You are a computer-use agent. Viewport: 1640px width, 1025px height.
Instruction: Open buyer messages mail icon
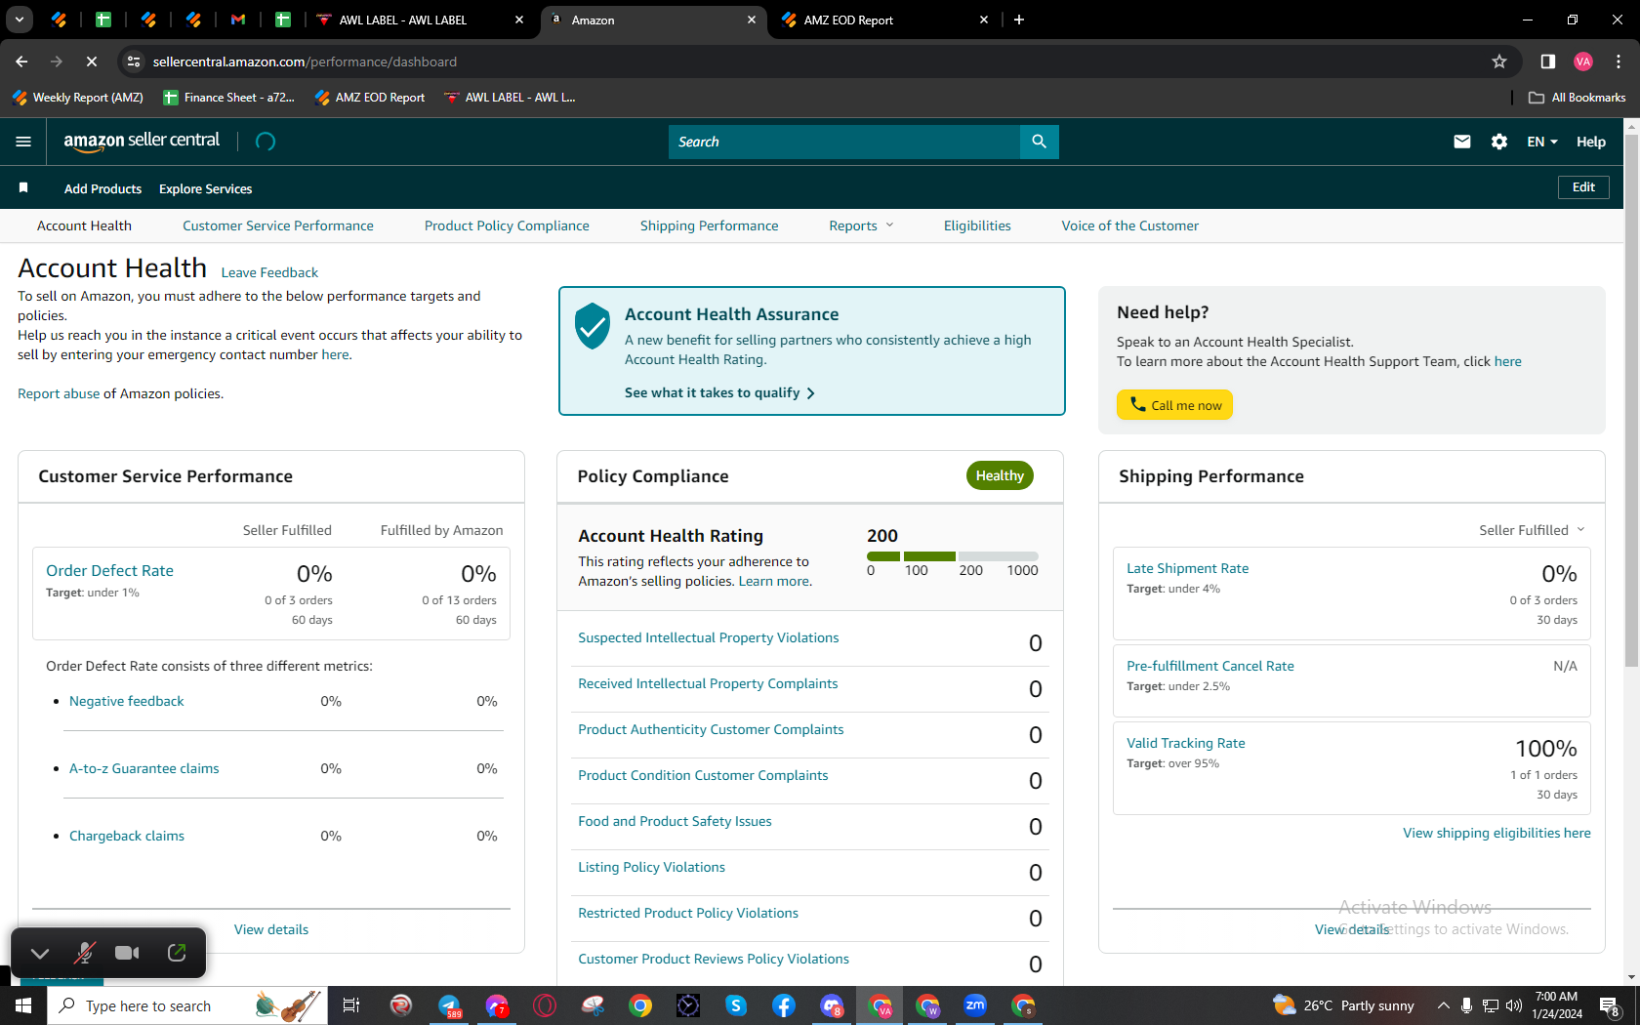(1461, 142)
